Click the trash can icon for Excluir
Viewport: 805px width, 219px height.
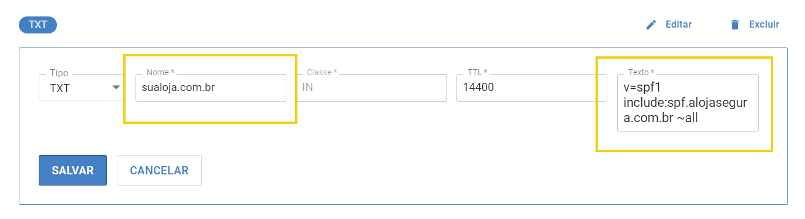point(735,25)
